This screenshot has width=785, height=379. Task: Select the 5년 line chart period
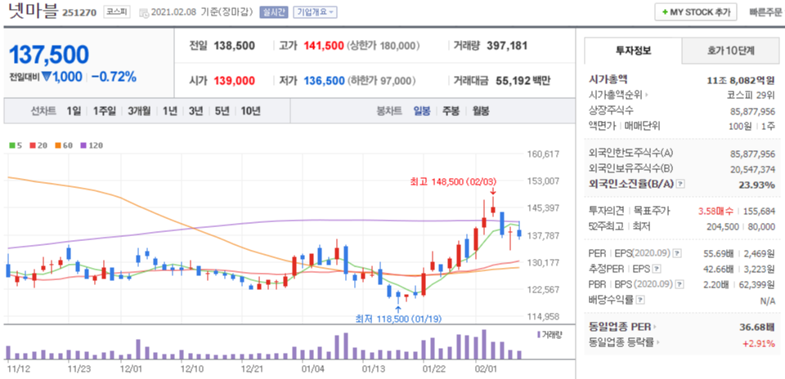222,111
